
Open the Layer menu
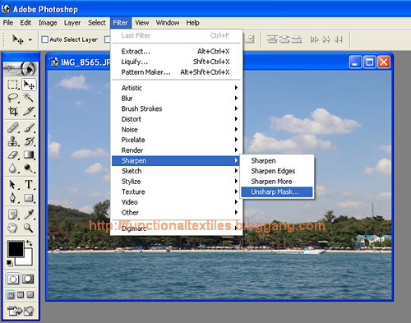pyautogui.click(x=72, y=23)
